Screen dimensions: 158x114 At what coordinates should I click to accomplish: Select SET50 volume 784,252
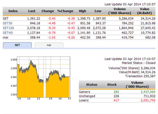[x=127, y=23]
